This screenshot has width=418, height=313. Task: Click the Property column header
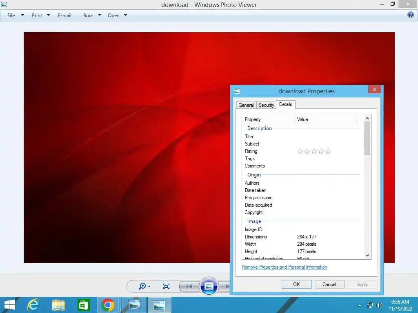[268, 119]
